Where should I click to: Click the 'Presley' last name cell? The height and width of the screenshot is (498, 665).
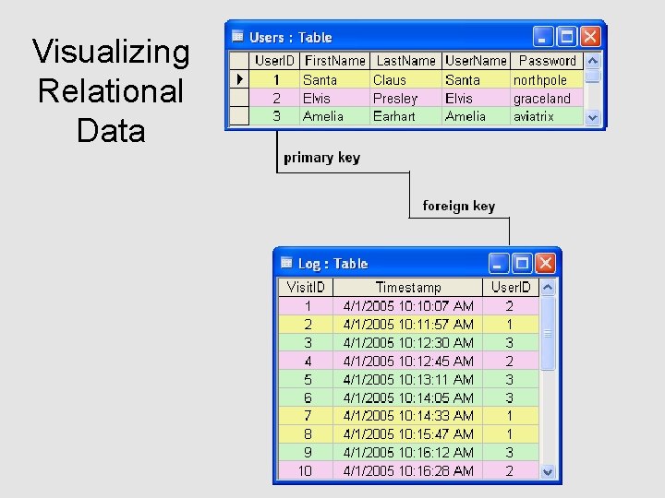(405, 98)
